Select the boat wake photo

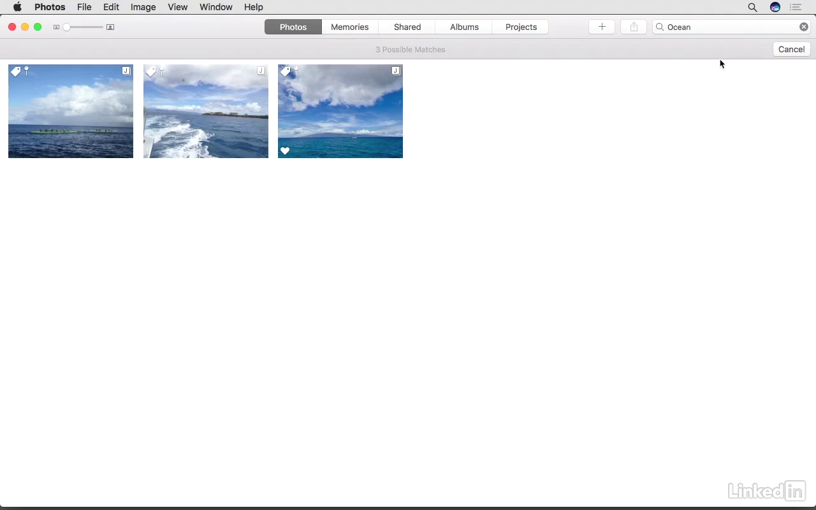pos(206,111)
